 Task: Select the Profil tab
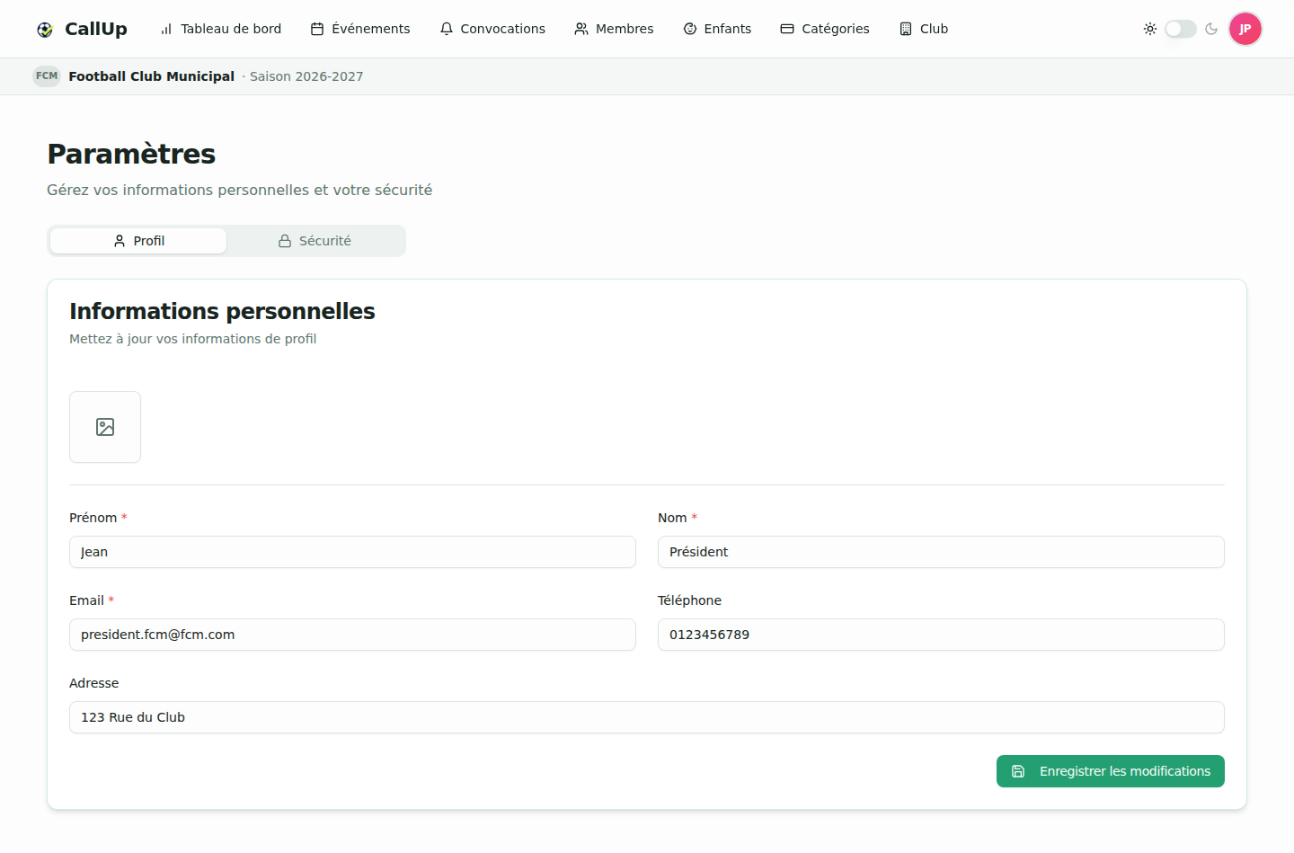(138, 241)
